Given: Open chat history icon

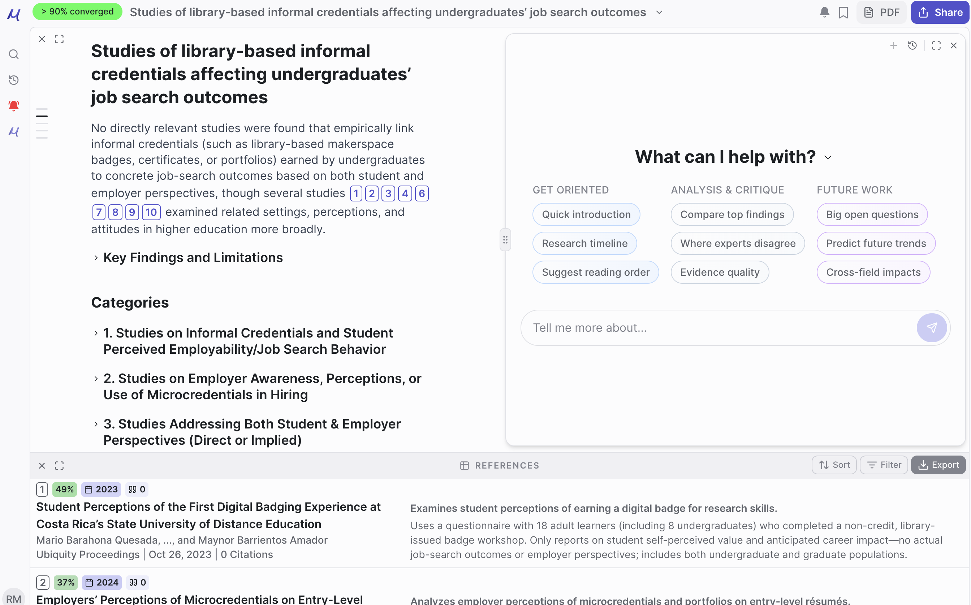Looking at the screenshot, I should point(912,45).
